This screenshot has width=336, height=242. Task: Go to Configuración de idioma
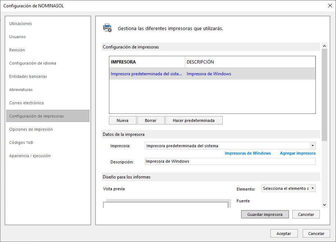point(33,63)
